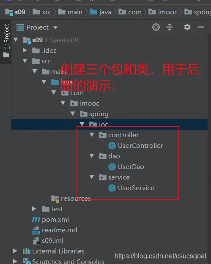Click the readme.md markdown file icon

click(x=36, y=230)
